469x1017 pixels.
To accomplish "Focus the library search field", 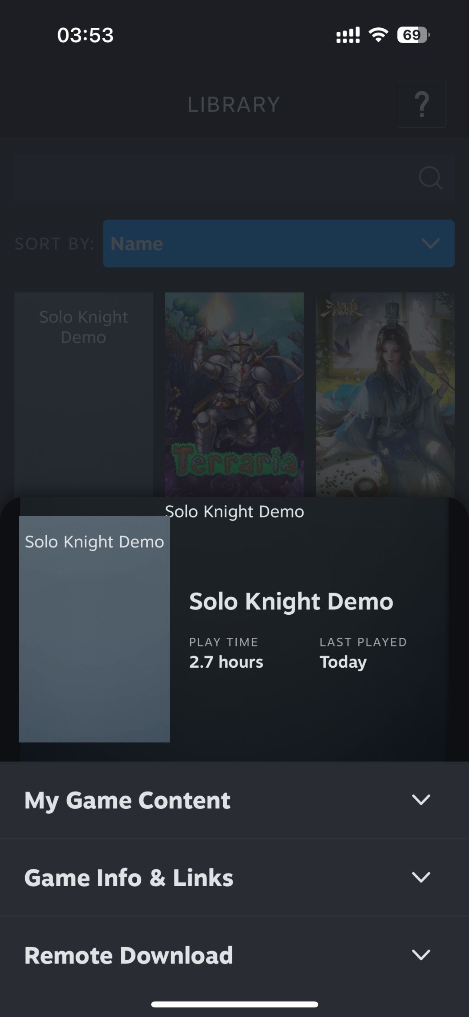I will [x=234, y=178].
